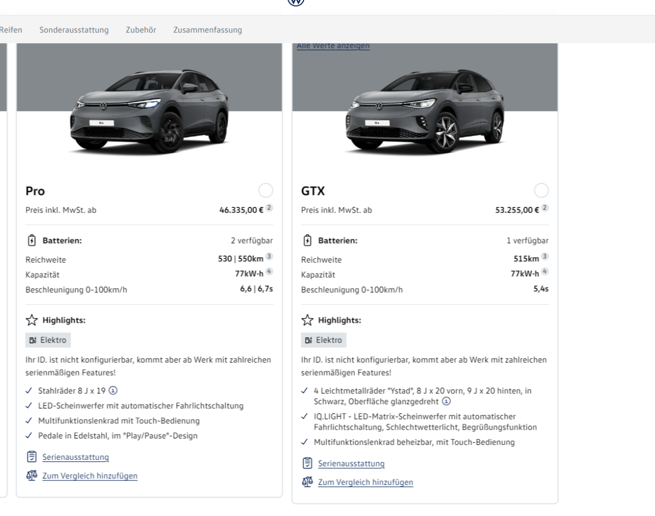655x516 pixels.
Task: Click footnote 4 beside GTX 77kW·h capacity
Action: coord(545,271)
